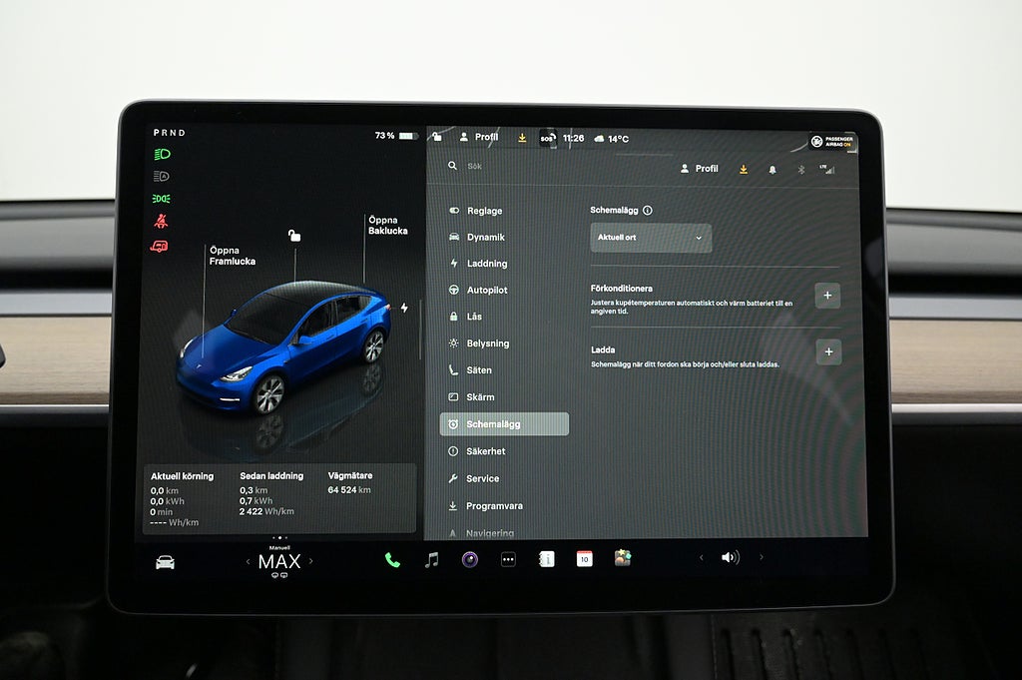Open the all apps three-dots launcher
The height and width of the screenshot is (680, 1022).
pos(508,560)
